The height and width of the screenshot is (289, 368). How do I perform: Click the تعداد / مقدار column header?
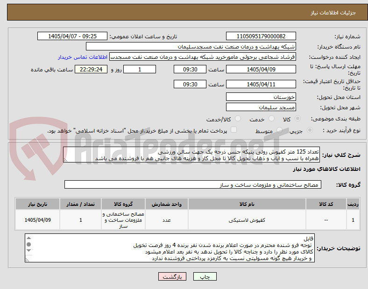[81, 204]
